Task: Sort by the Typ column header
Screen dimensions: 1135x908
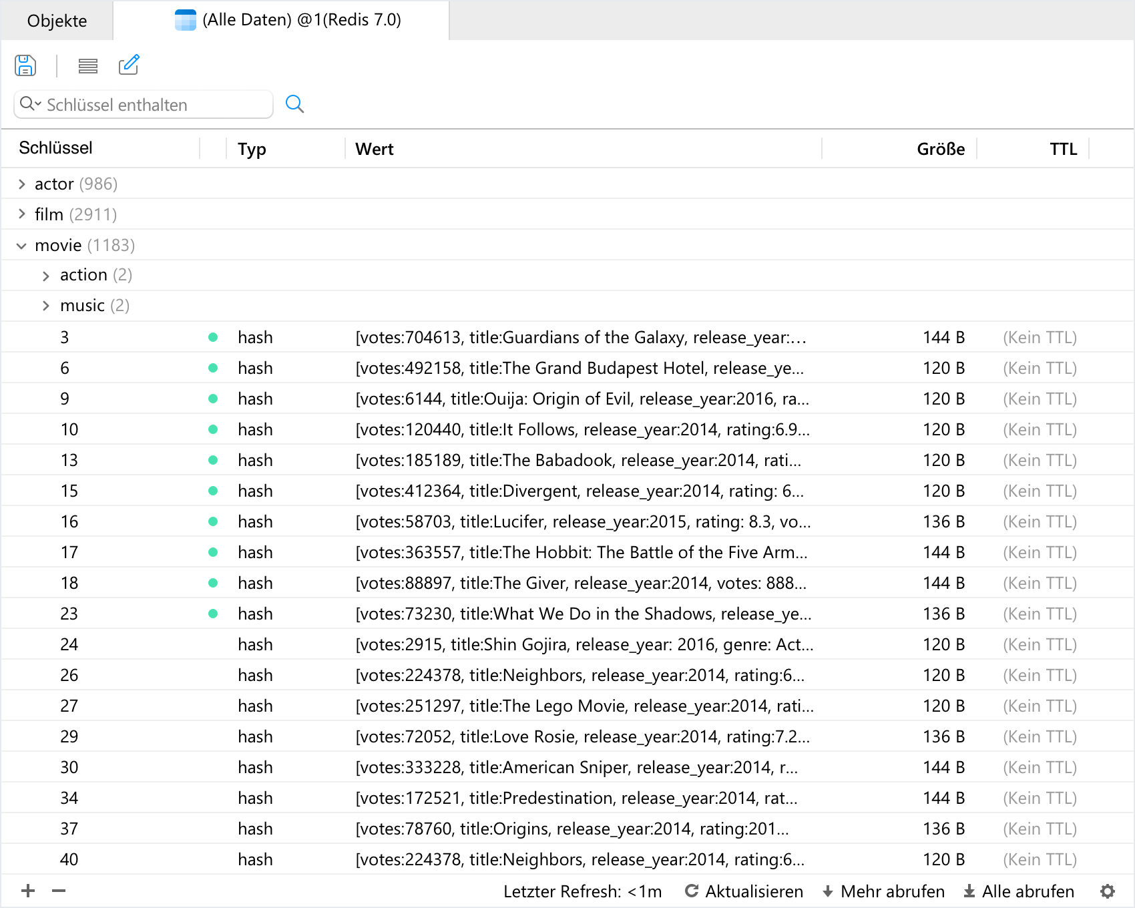Action: 252,150
